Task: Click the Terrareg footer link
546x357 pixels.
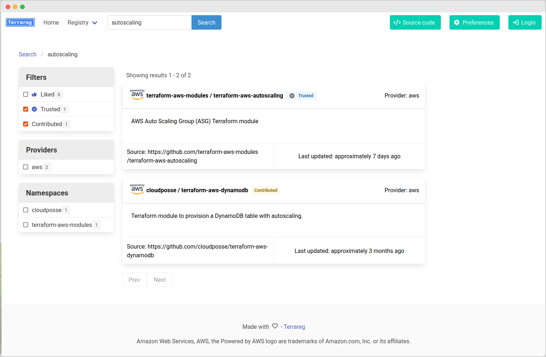Action: [x=294, y=327]
